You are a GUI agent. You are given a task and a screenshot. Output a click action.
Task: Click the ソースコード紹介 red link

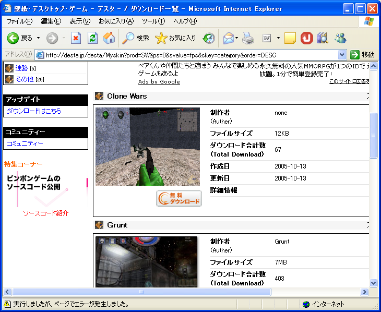46,213
